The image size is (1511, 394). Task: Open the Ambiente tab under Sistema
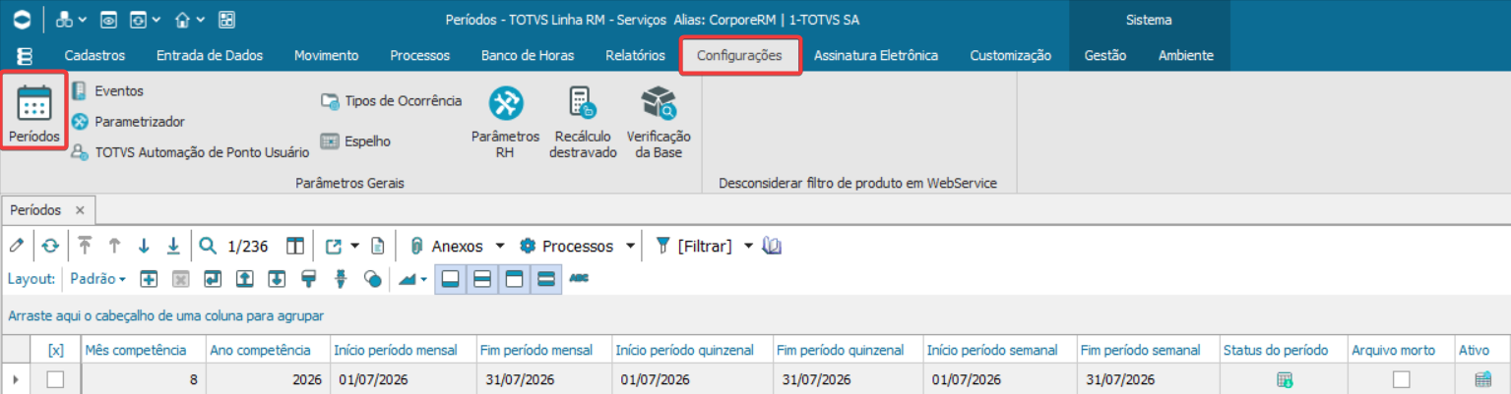coord(1185,55)
